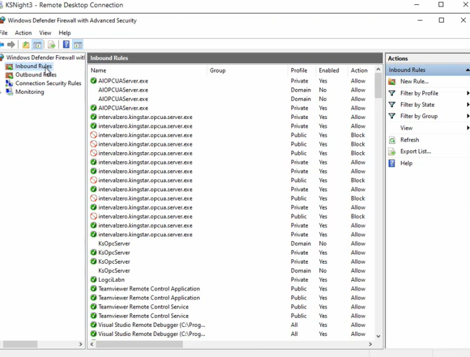Click the Monitoring tree icon
The image size is (470, 357).
tap(9, 92)
